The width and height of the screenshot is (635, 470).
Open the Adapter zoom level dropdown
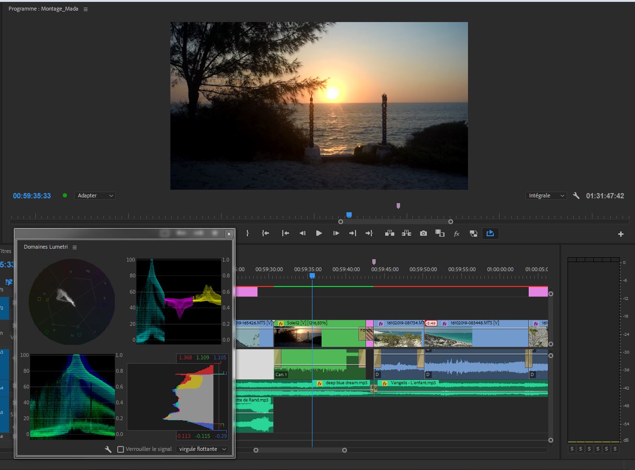pyautogui.click(x=95, y=195)
